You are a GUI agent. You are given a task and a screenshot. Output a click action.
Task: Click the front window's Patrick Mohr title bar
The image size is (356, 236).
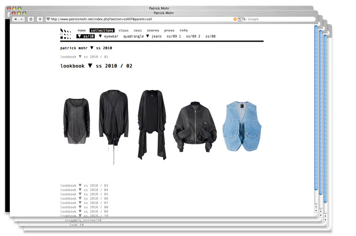point(164,13)
